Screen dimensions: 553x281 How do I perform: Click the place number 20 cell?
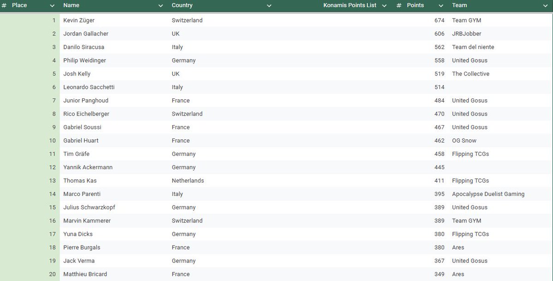pos(52,274)
